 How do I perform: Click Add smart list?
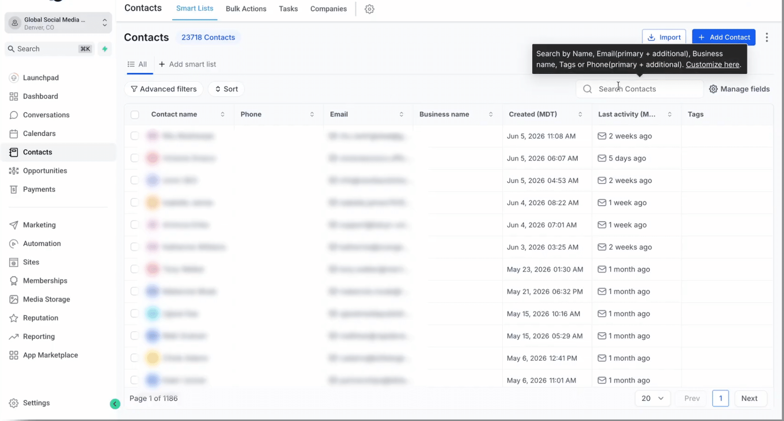(187, 64)
